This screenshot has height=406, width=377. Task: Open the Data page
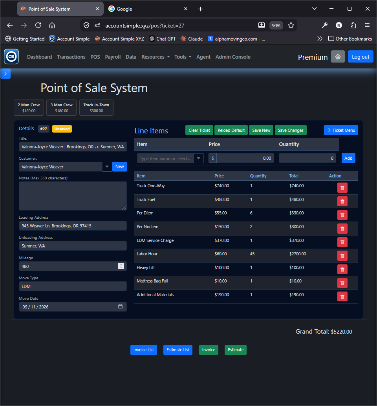click(x=131, y=57)
